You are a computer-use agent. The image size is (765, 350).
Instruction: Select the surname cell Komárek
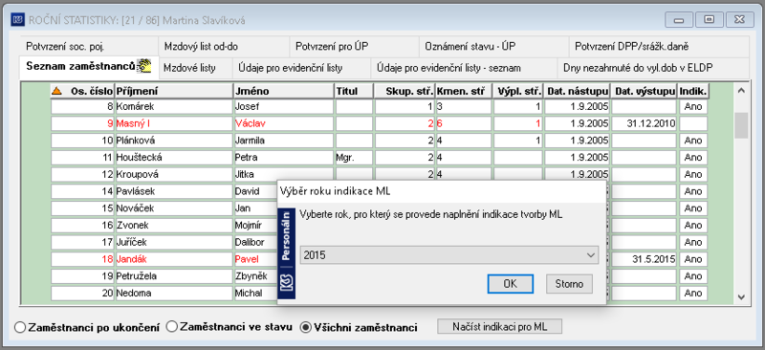174,106
